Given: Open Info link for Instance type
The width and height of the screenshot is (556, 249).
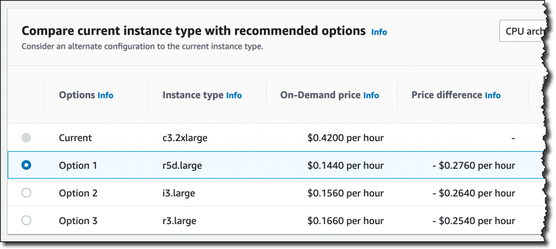Looking at the screenshot, I should (234, 95).
